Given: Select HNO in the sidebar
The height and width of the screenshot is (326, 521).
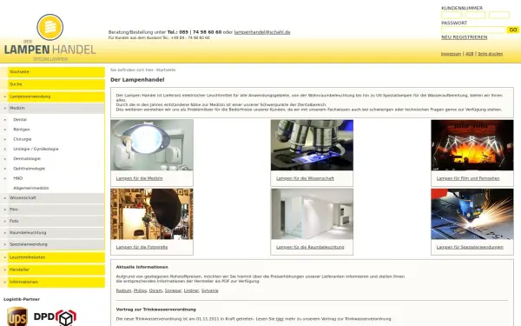Looking at the screenshot, I should (x=17, y=178).
